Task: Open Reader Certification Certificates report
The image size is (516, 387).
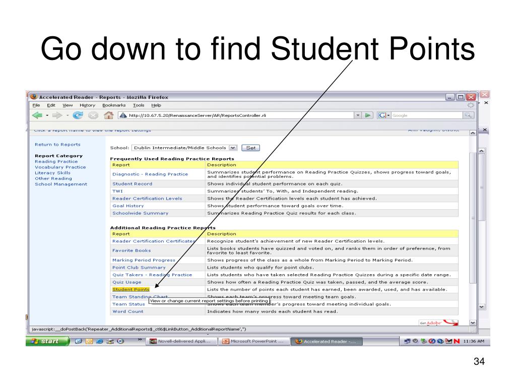Action: click(x=154, y=241)
